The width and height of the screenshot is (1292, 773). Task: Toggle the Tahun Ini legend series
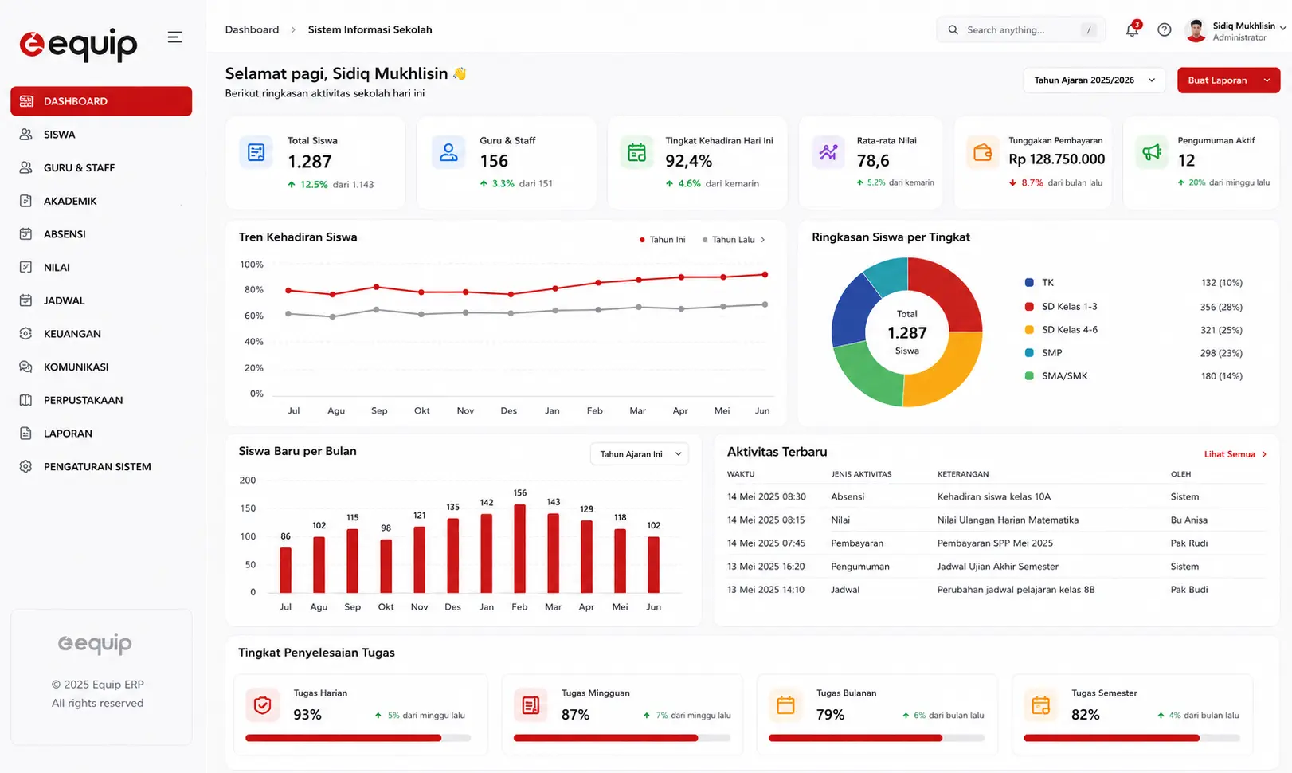(x=662, y=240)
